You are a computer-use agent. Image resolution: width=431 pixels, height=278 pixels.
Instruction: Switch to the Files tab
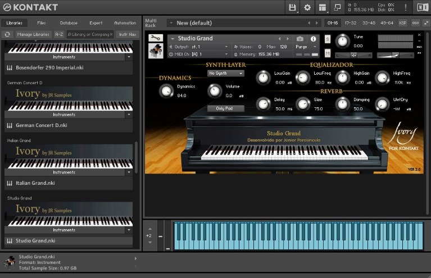(42, 23)
